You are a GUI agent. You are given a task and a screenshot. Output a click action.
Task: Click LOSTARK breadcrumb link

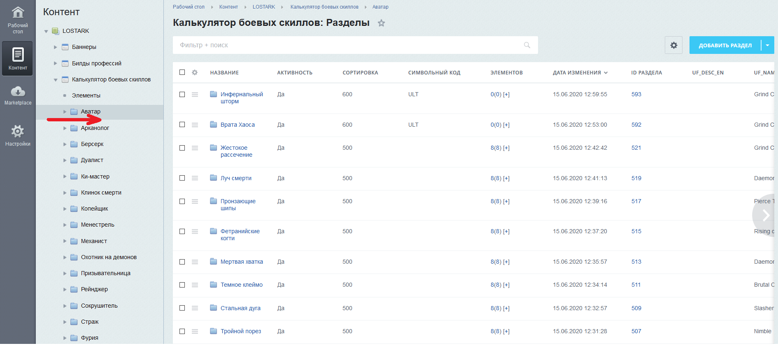pyautogui.click(x=264, y=7)
